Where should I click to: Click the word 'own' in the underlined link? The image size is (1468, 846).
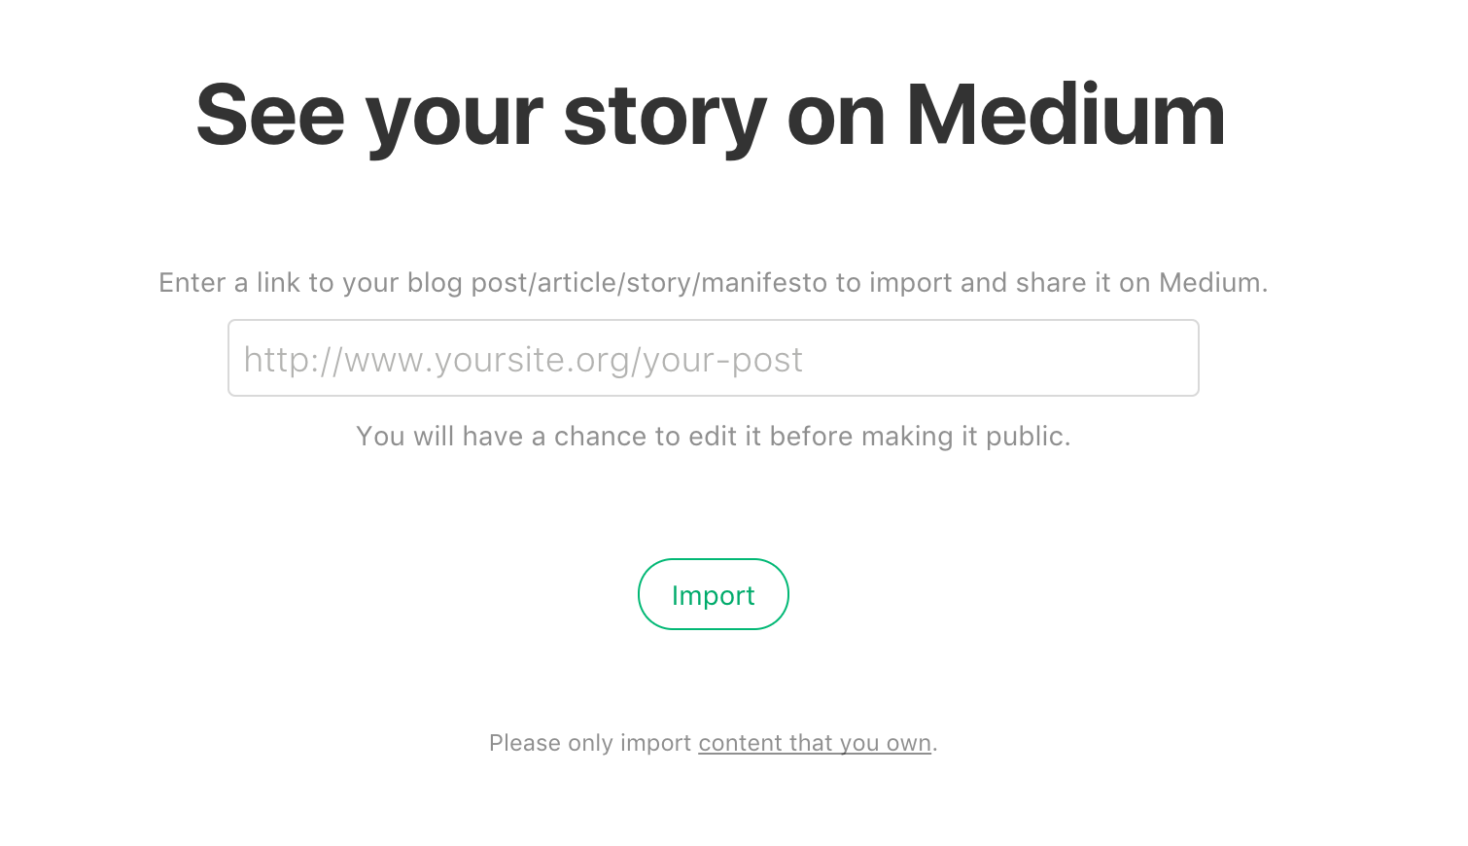909,744
